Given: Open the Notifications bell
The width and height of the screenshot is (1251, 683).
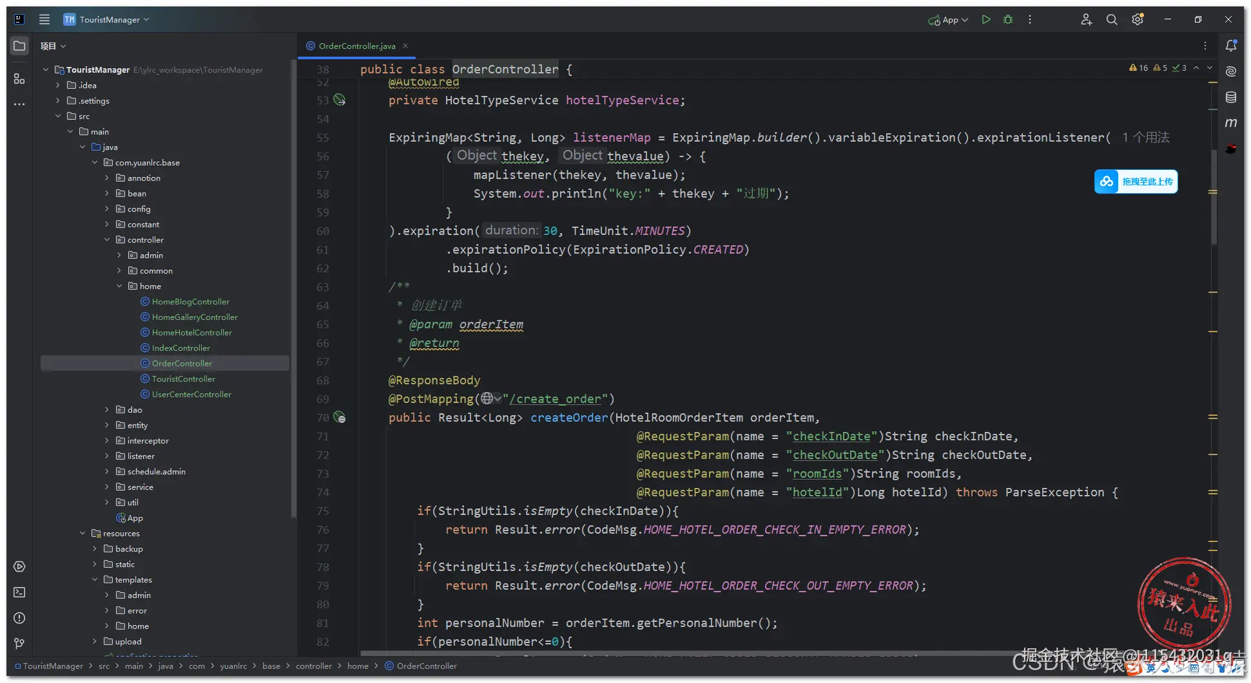Looking at the screenshot, I should click(x=1231, y=46).
